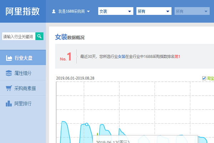214x143 pixels.
Task: Open the 女装 category dropdown
Action: pos(116,11)
